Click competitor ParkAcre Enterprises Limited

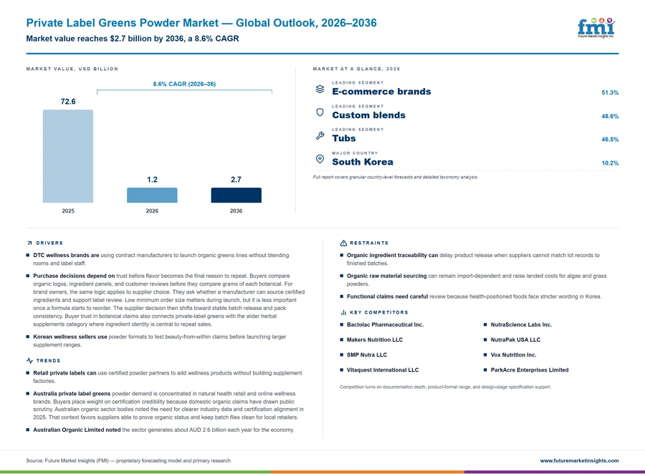(x=530, y=370)
